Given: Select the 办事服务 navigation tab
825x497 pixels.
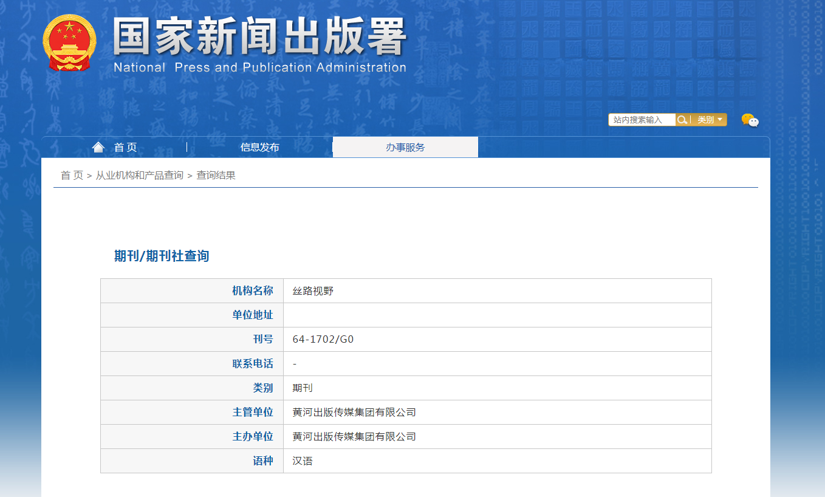Looking at the screenshot, I should click(x=405, y=147).
